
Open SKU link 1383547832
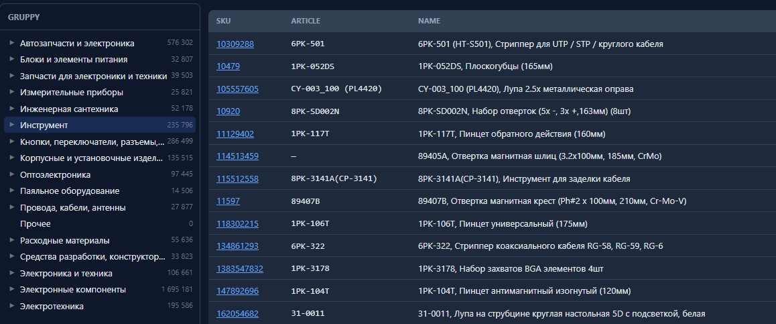point(240,269)
